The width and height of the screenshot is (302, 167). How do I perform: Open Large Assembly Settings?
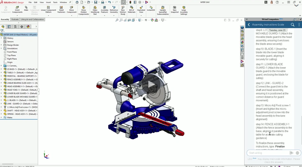click(184, 11)
